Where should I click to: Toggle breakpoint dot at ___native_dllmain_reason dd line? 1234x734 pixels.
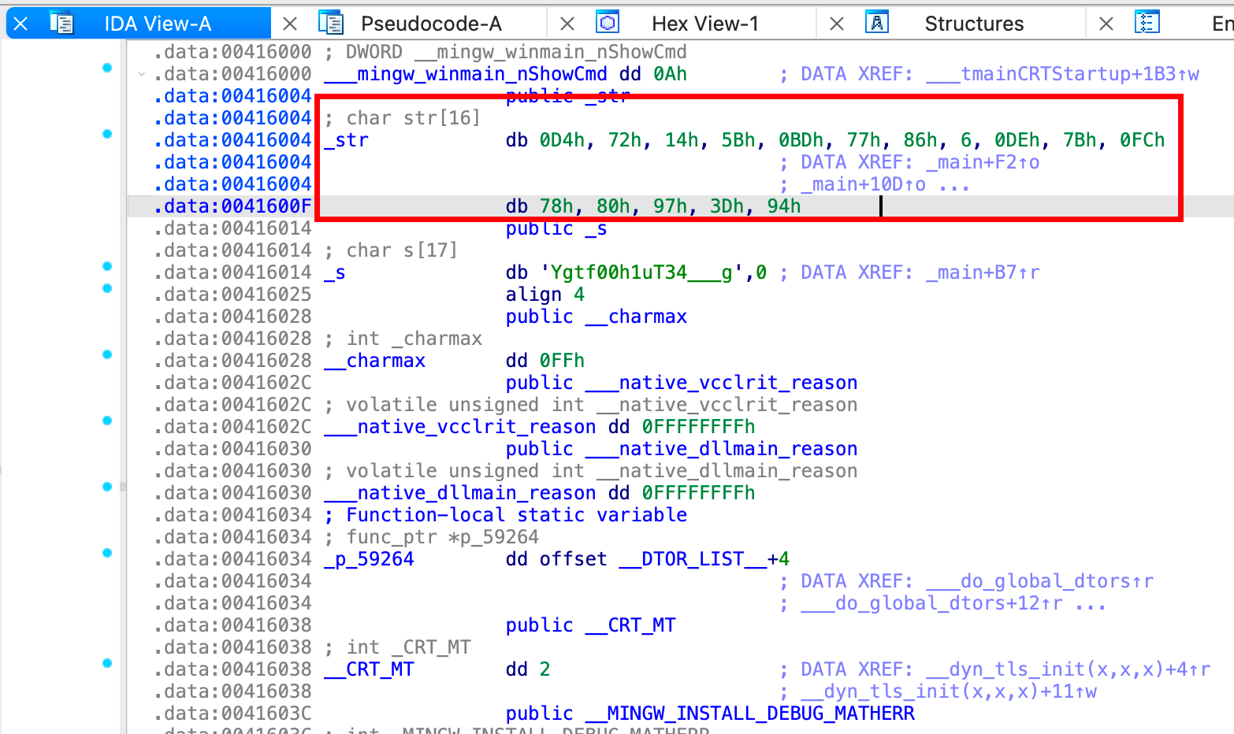tap(107, 487)
